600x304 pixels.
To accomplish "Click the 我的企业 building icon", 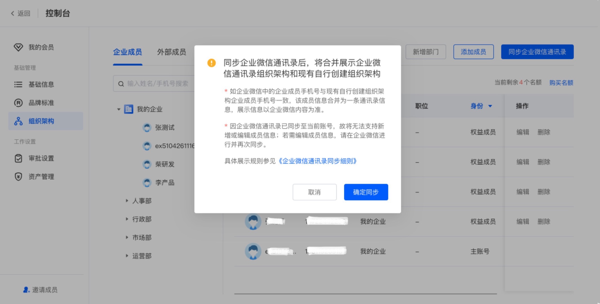I will click(129, 109).
